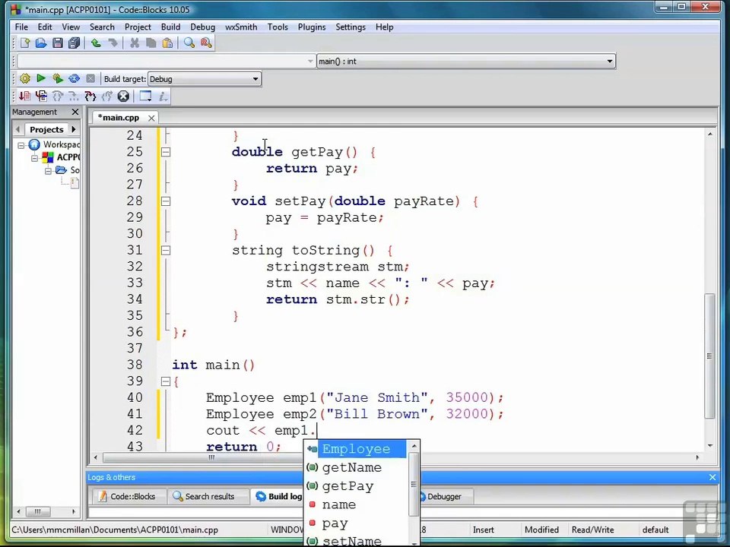Create a new file from toolbar
The height and width of the screenshot is (547, 730).
(x=25, y=43)
